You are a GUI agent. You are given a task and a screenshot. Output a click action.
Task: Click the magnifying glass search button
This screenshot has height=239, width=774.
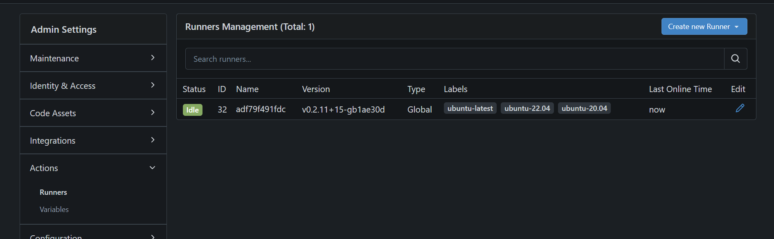735,59
